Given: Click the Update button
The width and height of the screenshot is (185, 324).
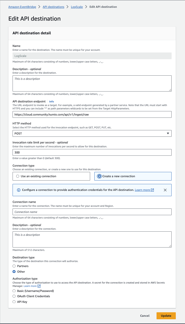Looking at the screenshot, I should (166, 316).
